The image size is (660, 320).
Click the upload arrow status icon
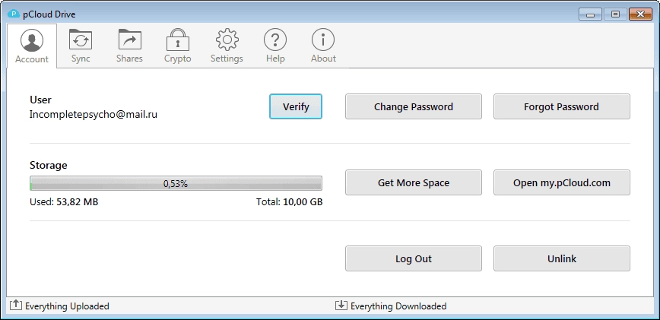point(15,305)
